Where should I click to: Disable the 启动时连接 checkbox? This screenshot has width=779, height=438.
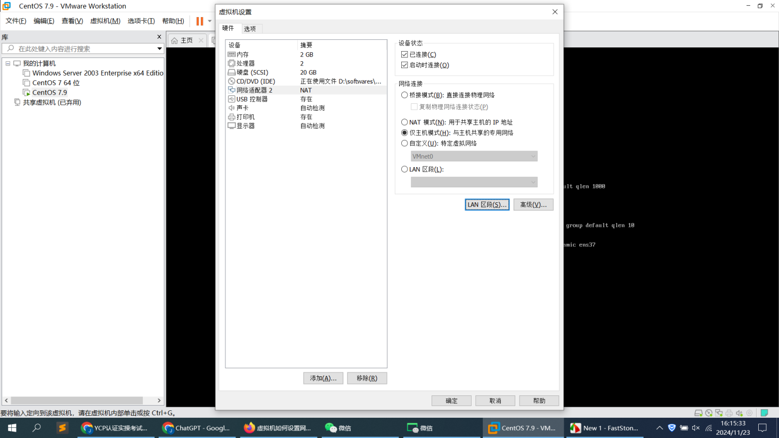(x=403, y=65)
